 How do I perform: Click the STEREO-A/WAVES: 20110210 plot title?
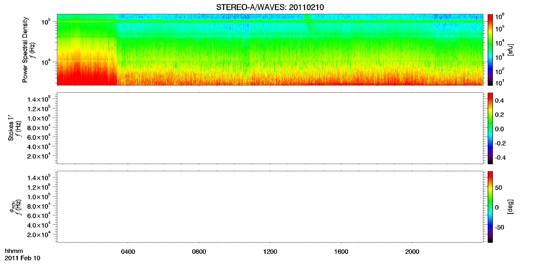tap(270, 7)
